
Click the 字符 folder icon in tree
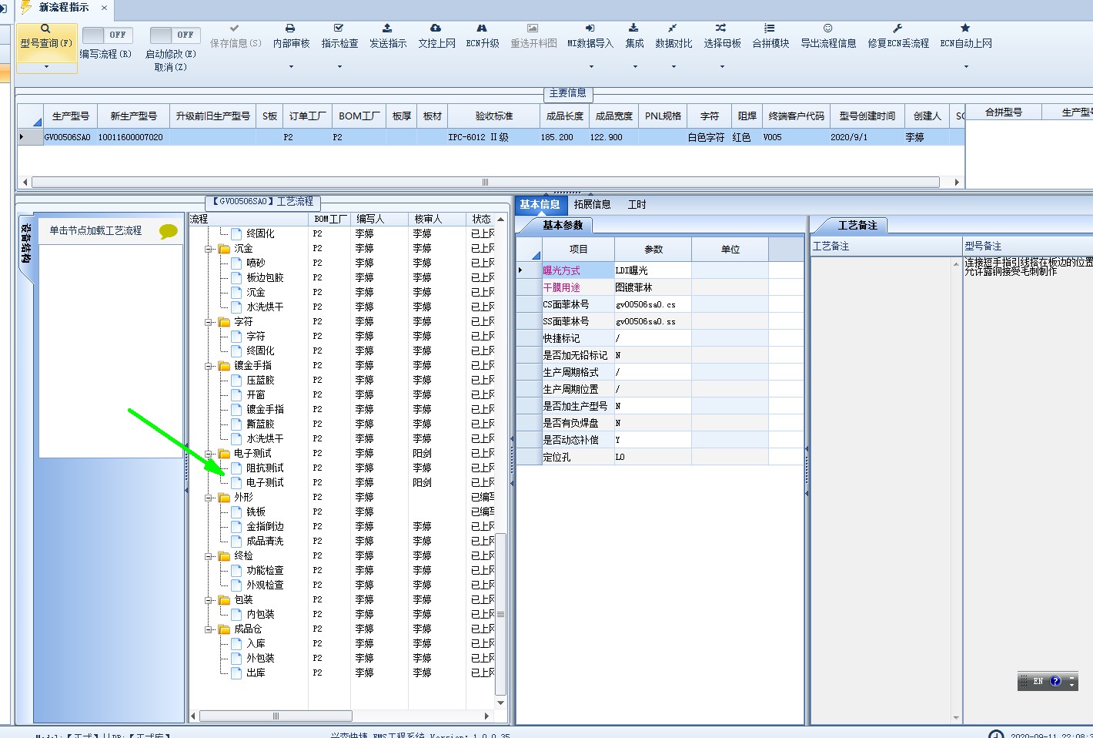[225, 322]
